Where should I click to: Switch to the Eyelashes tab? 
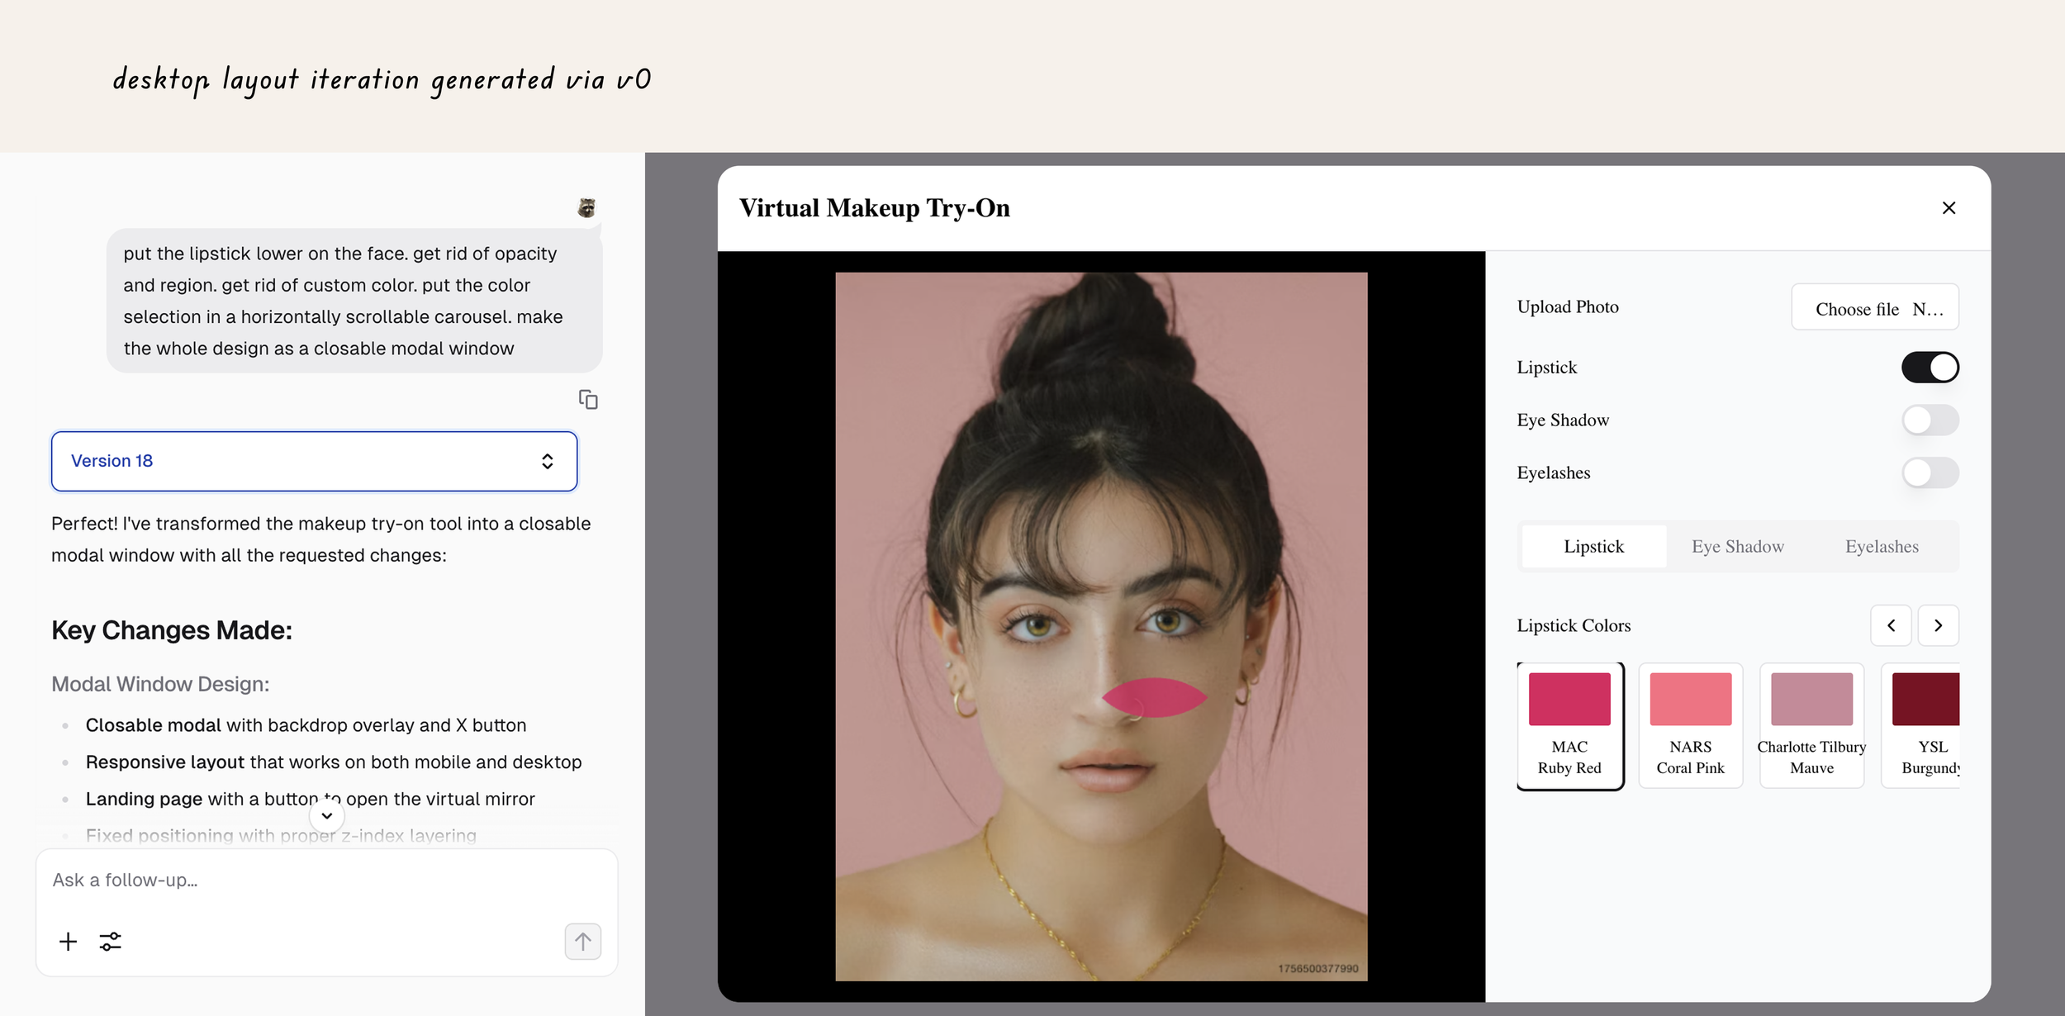[1881, 547]
